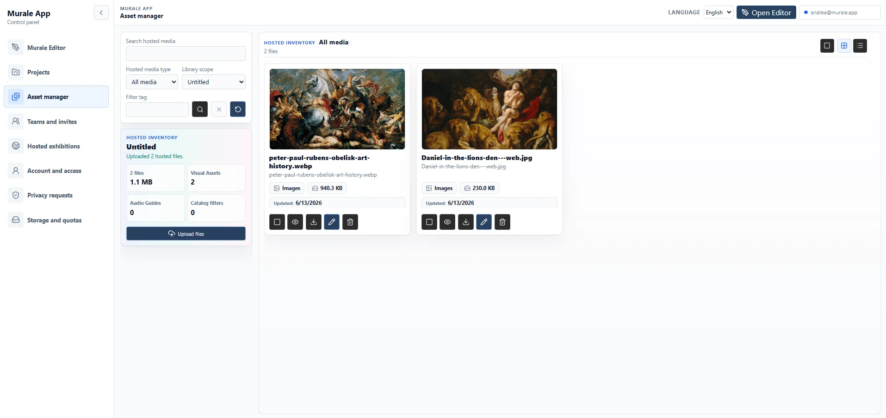Go to Projects in the sidebar

[x=56, y=72]
